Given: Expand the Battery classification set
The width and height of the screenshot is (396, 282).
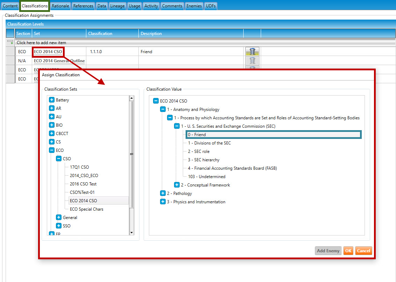Looking at the screenshot, I should point(52,100).
